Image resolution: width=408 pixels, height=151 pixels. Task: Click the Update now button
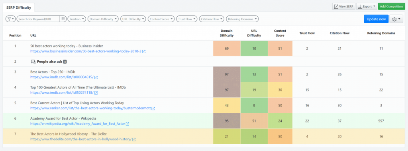pyautogui.click(x=376, y=19)
